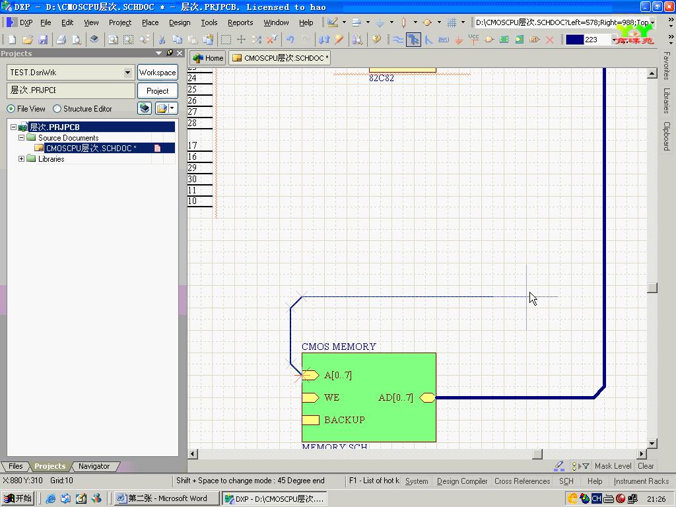Open the dropdown next to the power ground icon

(x=391, y=22)
